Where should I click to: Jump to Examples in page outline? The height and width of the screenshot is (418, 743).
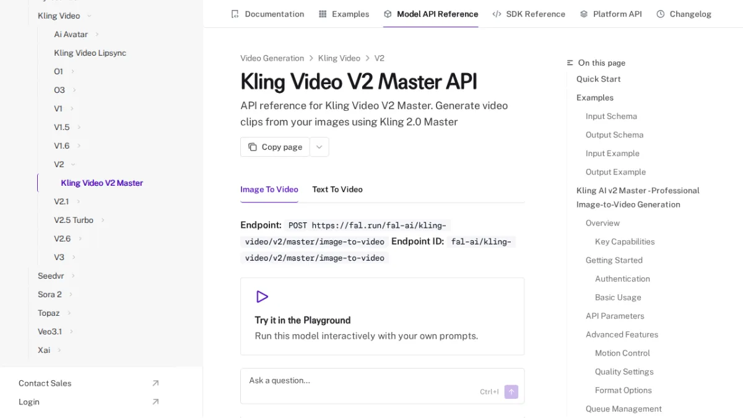click(595, 98)
